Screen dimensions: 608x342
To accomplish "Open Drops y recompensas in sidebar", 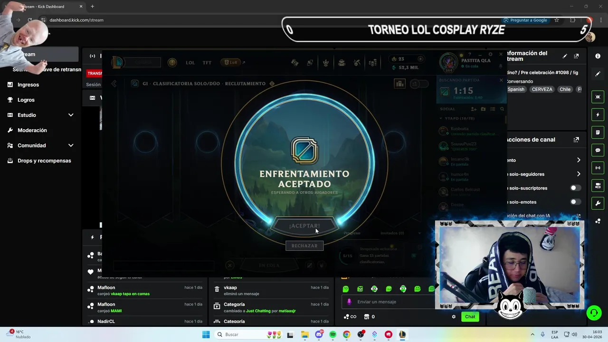I will coord(44,161).
